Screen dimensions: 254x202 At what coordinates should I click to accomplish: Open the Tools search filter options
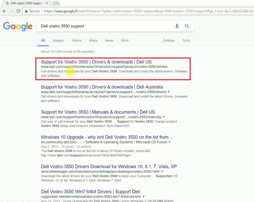[x=186, y=40]
